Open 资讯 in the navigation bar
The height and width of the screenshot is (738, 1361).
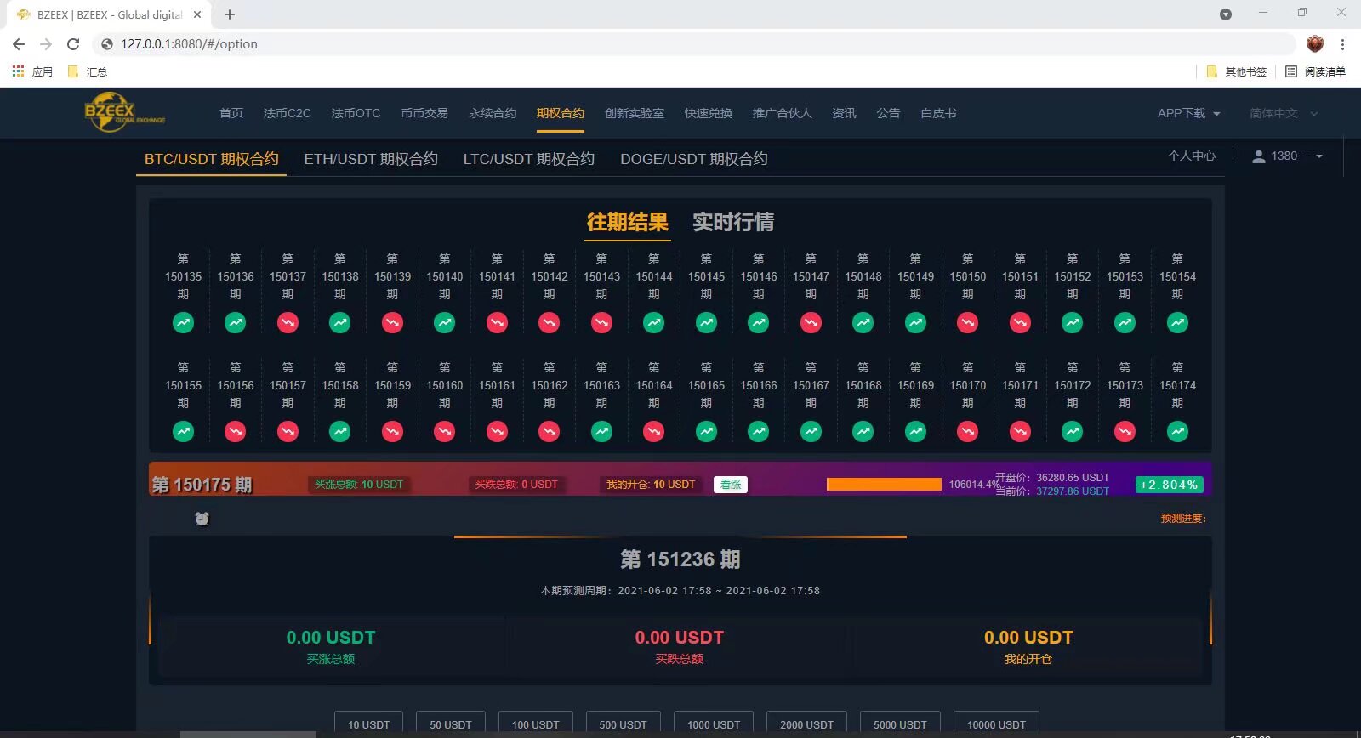coord(844,113)
